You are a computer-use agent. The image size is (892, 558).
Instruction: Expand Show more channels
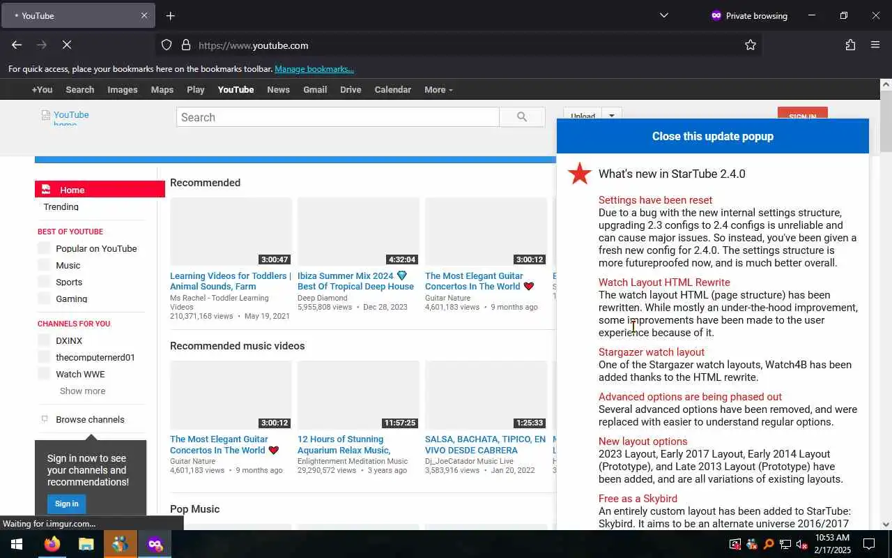coord(82,391)
